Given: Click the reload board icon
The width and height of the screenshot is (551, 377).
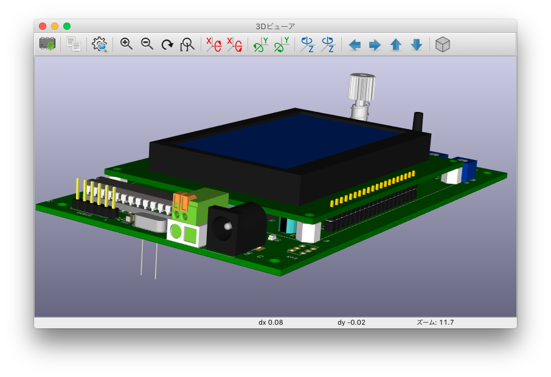Looking at the screenshot, I should pyautogui.click(x=47, y=44).
